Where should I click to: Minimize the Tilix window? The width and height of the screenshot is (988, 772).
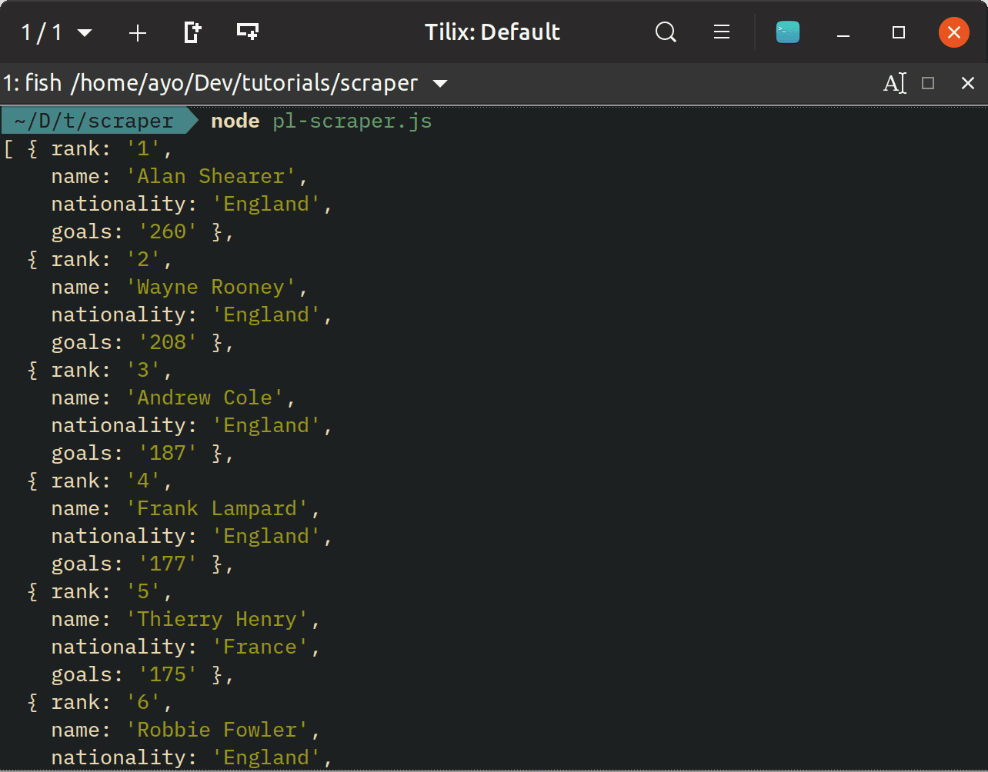click(843, 32)
